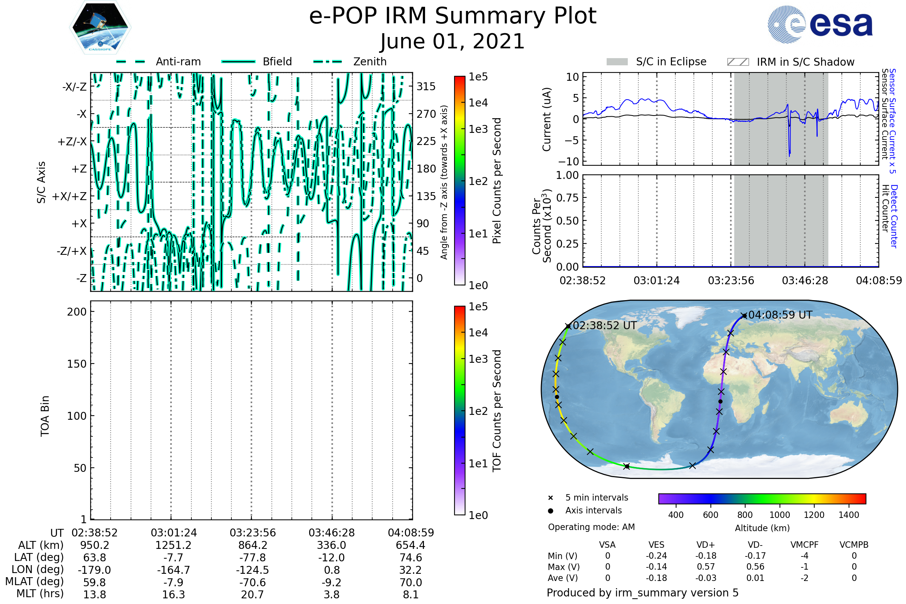Click the e-POP IRM Summary Plot title
Screen dimensions: 906x604
click(453, 16)
